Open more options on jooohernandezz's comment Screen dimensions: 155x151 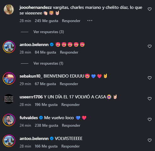coord(90,20)
